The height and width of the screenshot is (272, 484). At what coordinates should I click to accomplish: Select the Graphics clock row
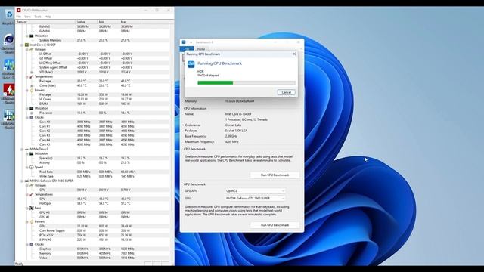tap(92, 249)
